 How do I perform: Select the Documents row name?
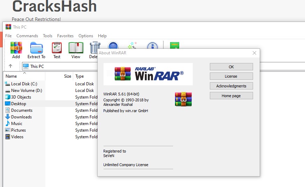point(22,110)
